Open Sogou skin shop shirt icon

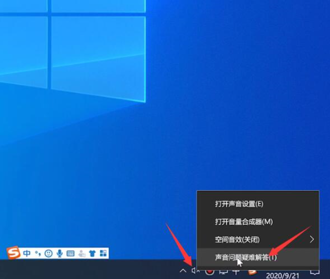[x=92, y=253]
